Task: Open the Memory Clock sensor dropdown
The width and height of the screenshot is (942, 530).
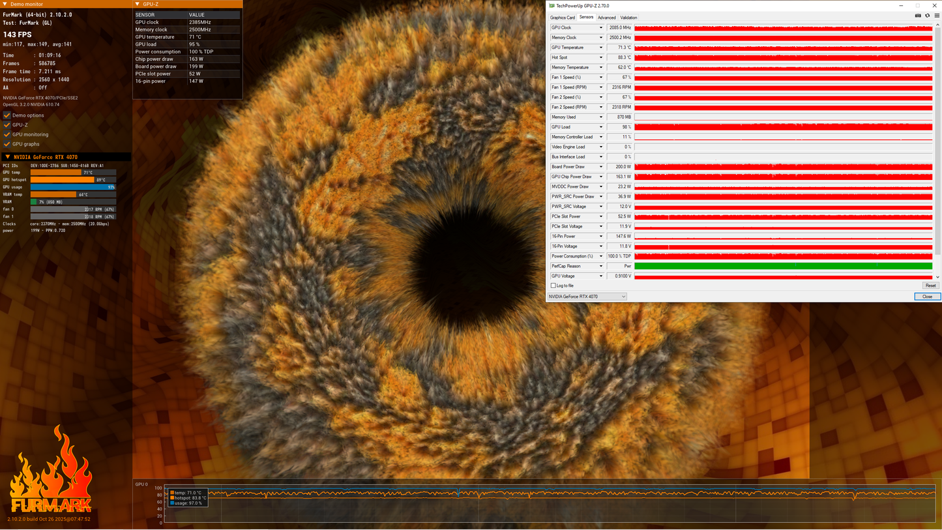Action: [601, 38]
